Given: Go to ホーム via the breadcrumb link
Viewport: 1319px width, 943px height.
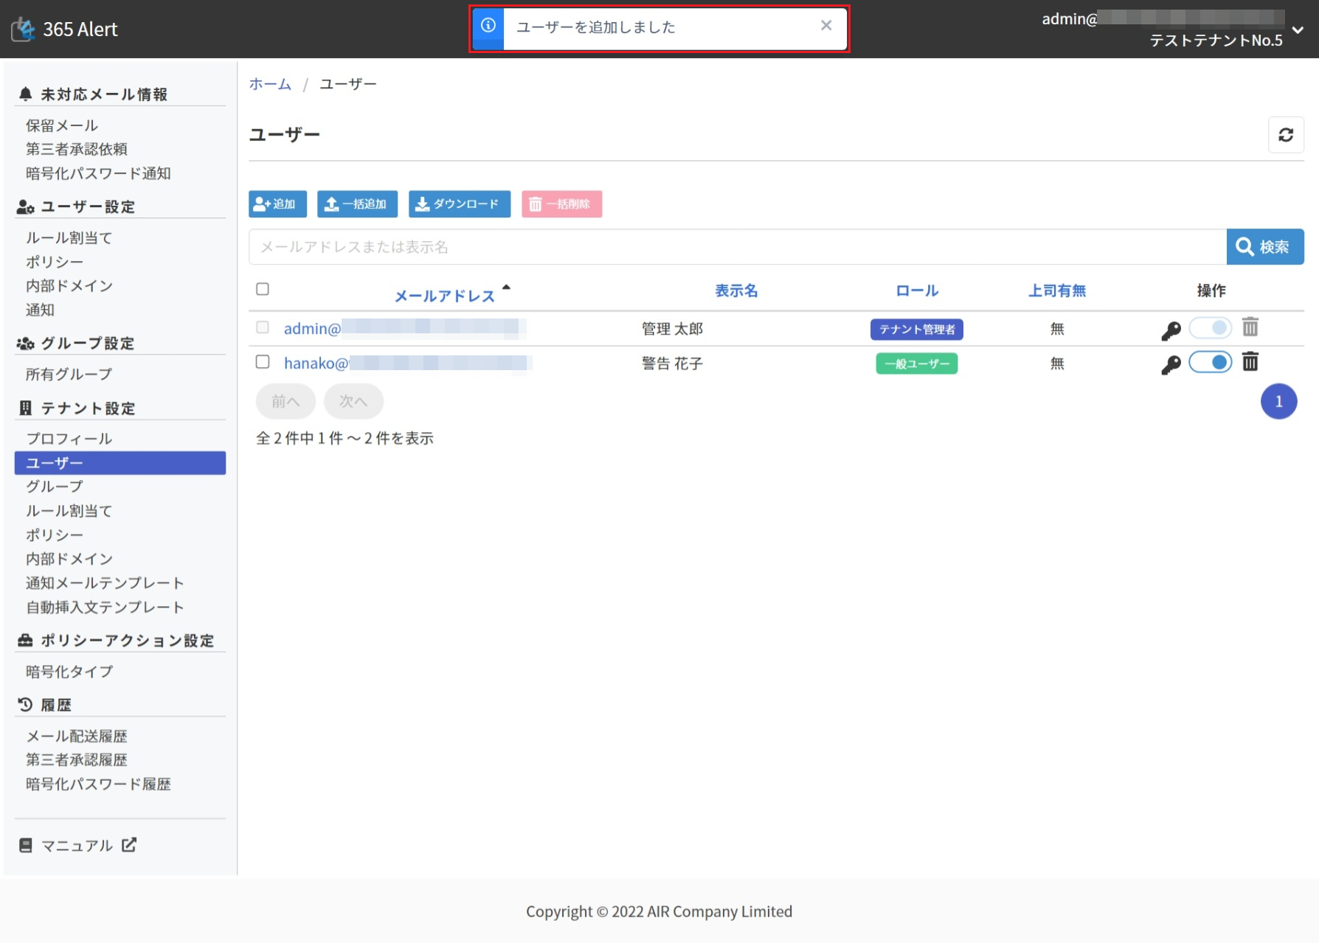Looking at the screenshot, I should click(x=270, y=84).
